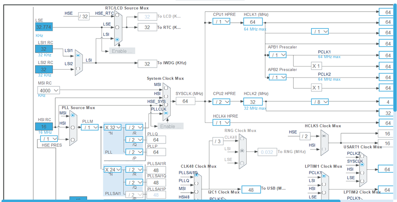Image resolution: width=397 pixels, height=202 pixels.
Task: Select the LSI2 oscillator radio button
Action: [78, 68]
